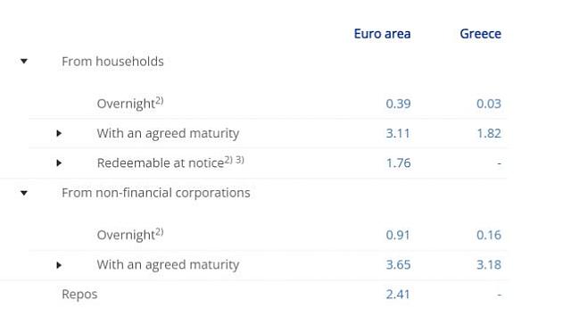Collapse the From households section
Screen dimensions: 571x334
pyautogui.click(x=24, y=61)
